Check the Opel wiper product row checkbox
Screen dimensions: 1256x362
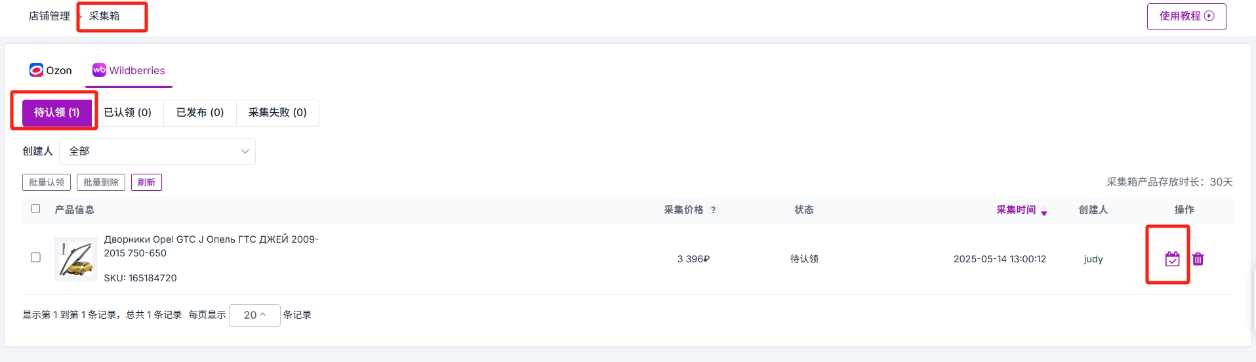click(35, 258)
